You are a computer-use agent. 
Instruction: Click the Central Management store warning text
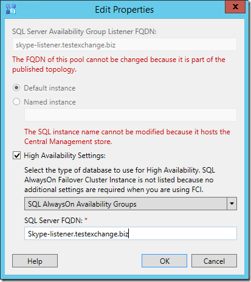point(127,137)
